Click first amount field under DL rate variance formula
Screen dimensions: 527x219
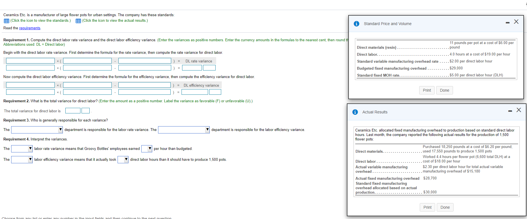[30, 68]
